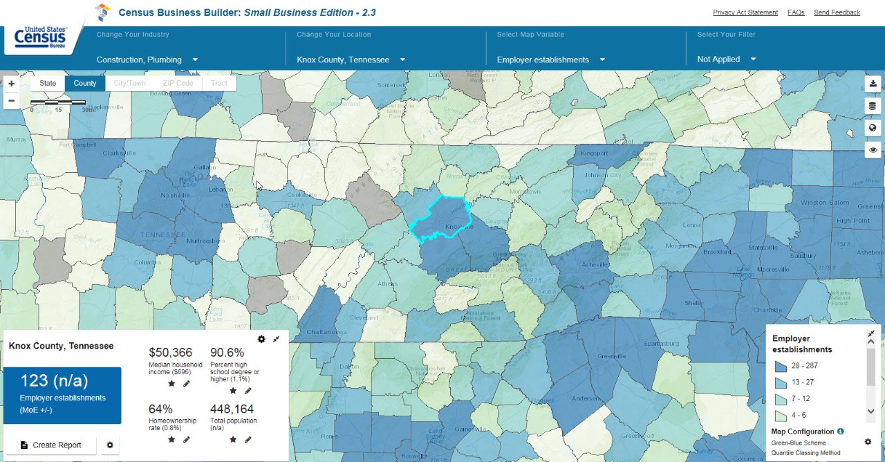This screenshot has height=462, width=885.
Task: Click the legend scroll down arrow
Action: (871, 412)
